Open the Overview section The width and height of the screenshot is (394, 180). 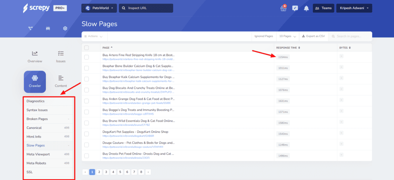coord(35,56)
